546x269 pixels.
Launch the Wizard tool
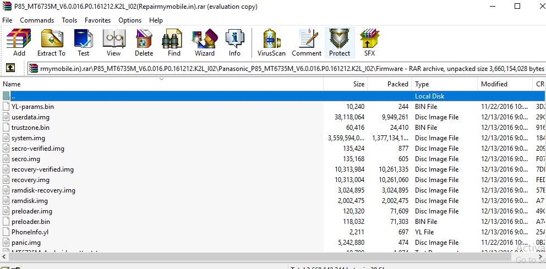click(204, 43)
